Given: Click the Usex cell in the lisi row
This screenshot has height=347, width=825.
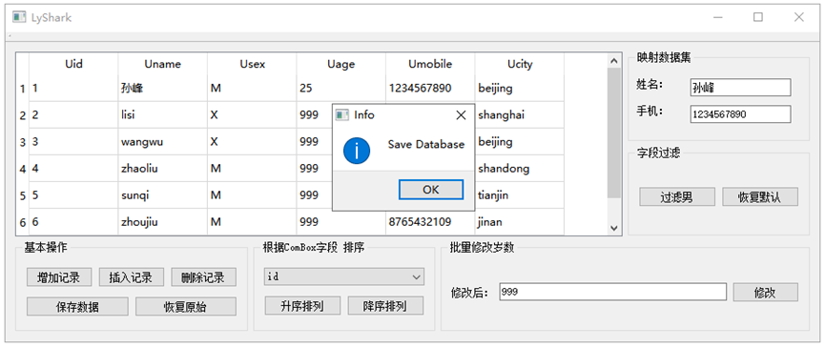Looking at the screenshot, I should click(x=252, y=115).
